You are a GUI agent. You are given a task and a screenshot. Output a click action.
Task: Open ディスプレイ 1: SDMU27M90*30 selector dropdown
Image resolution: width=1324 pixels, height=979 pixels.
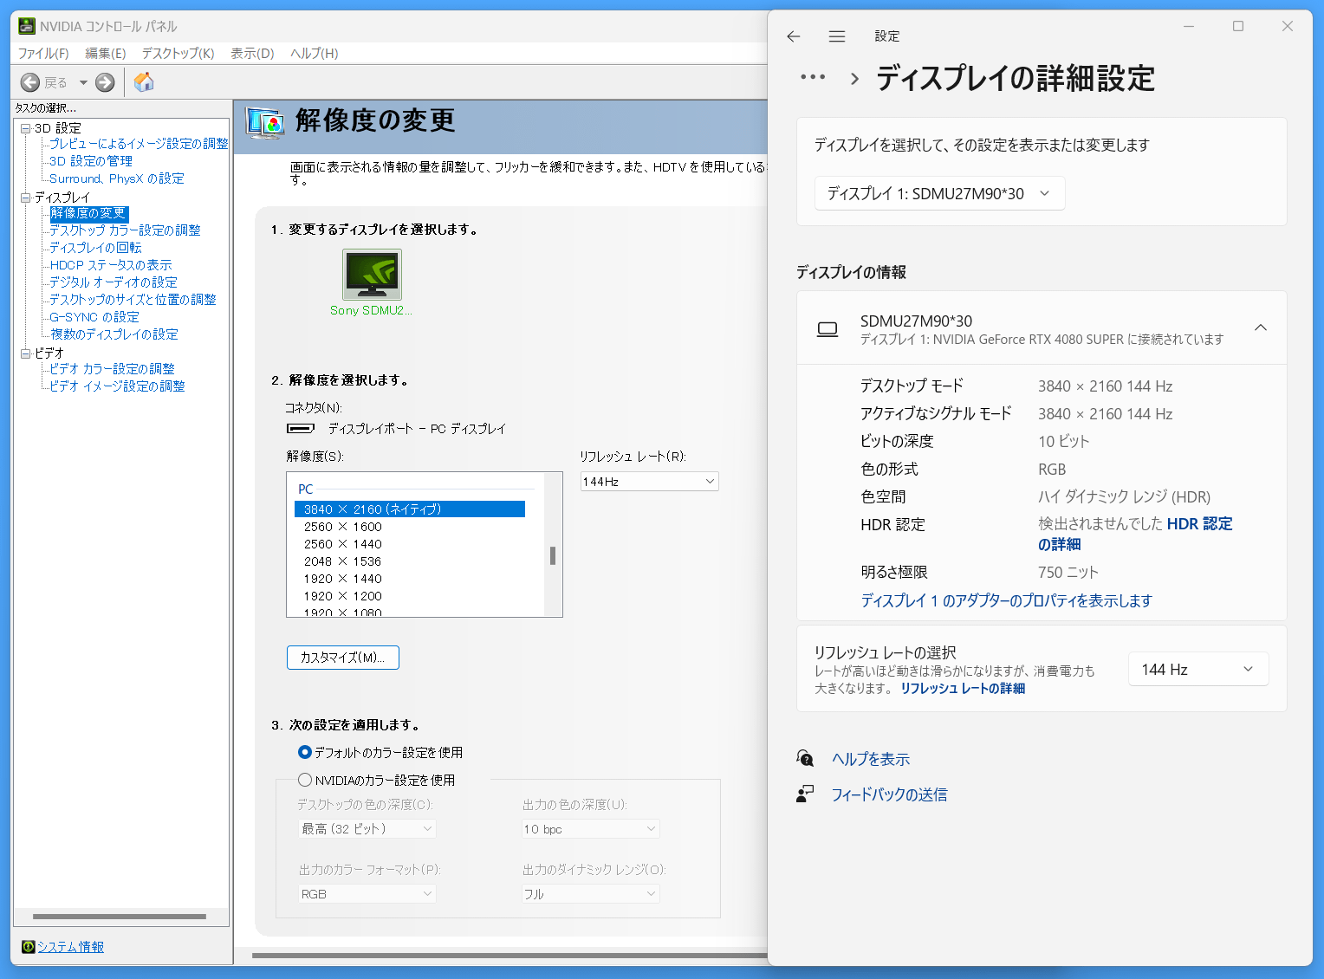click(x=940, y=193)
